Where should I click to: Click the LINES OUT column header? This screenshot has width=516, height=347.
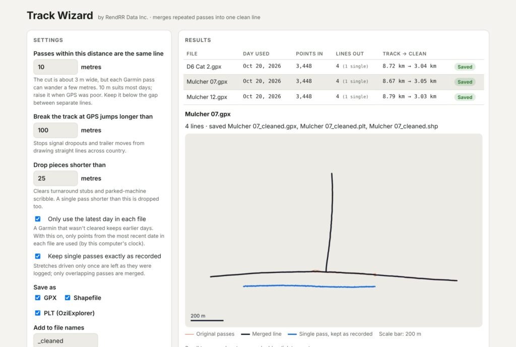[x=350, y=53]
